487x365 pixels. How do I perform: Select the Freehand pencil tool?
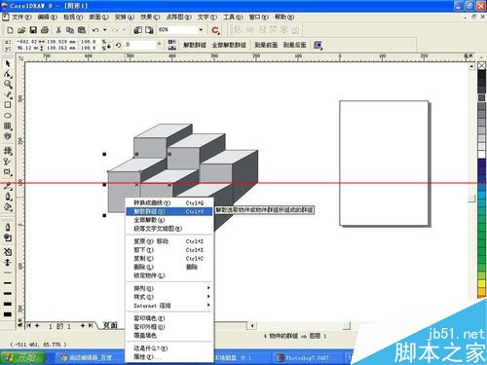point(8,94)
